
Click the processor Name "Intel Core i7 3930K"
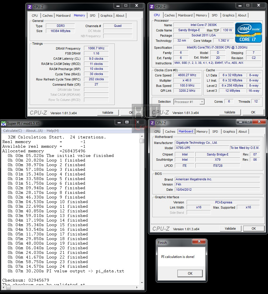click(204, 25)
